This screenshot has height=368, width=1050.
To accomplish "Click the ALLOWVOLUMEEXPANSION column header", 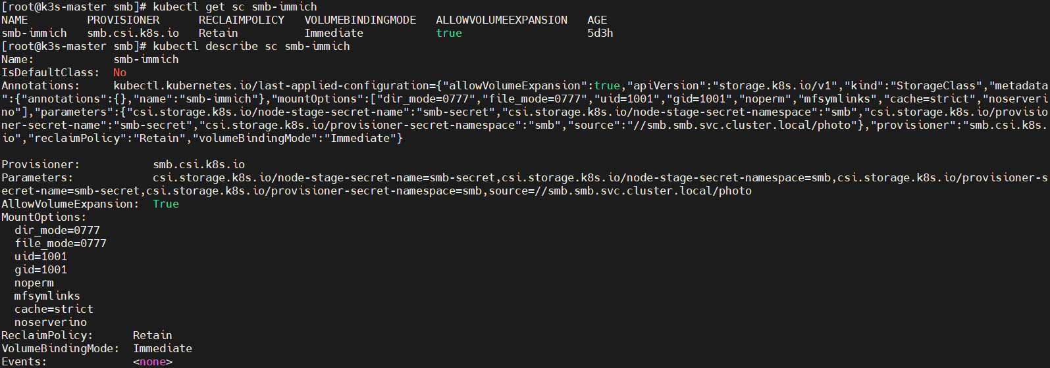I will pyautogui.click(x=501, y=20).
